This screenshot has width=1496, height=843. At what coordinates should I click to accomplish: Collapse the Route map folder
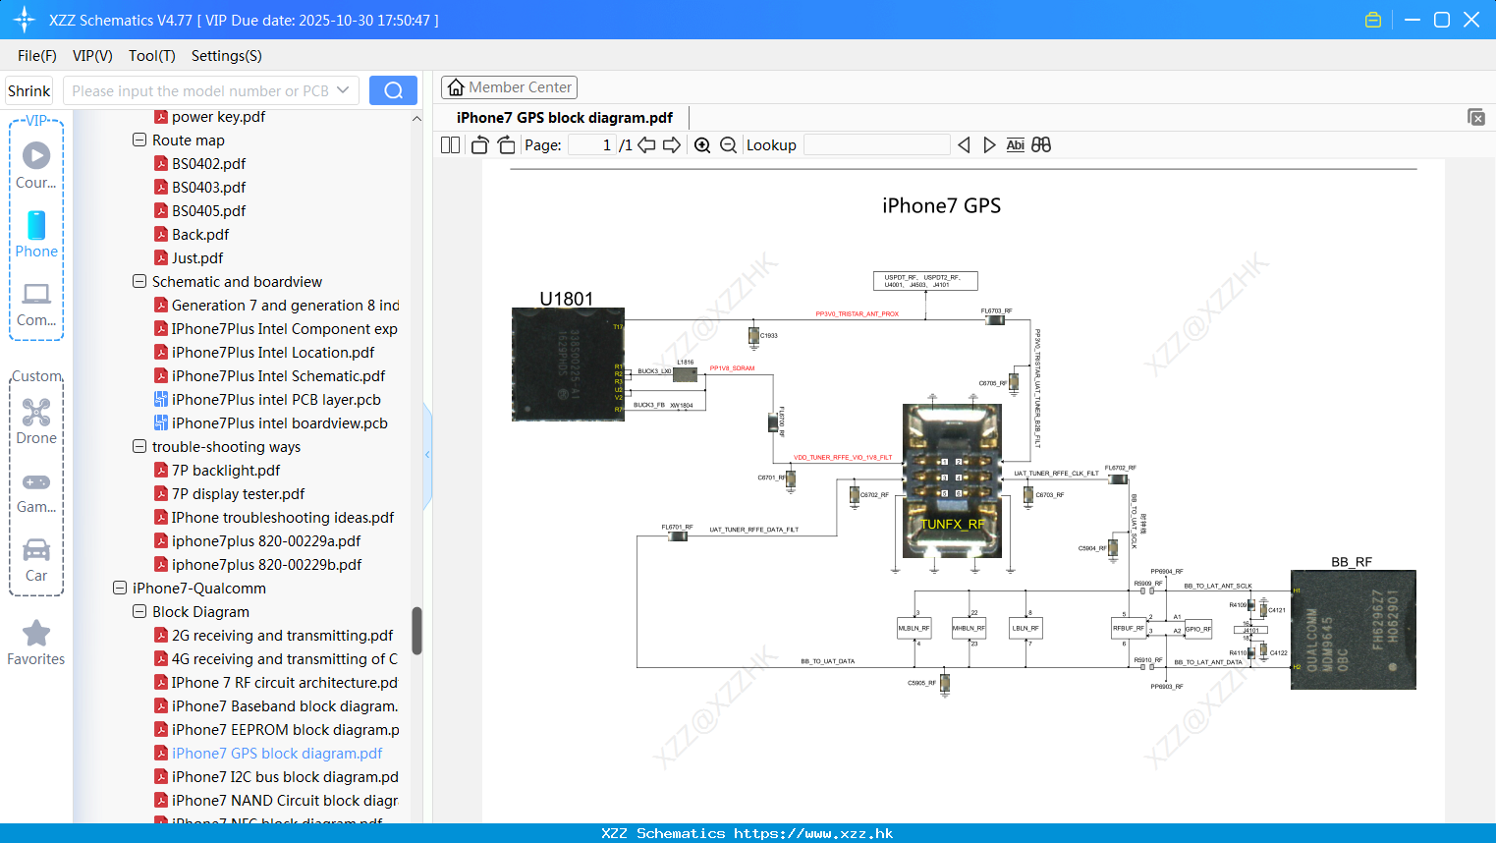[139, 140]
